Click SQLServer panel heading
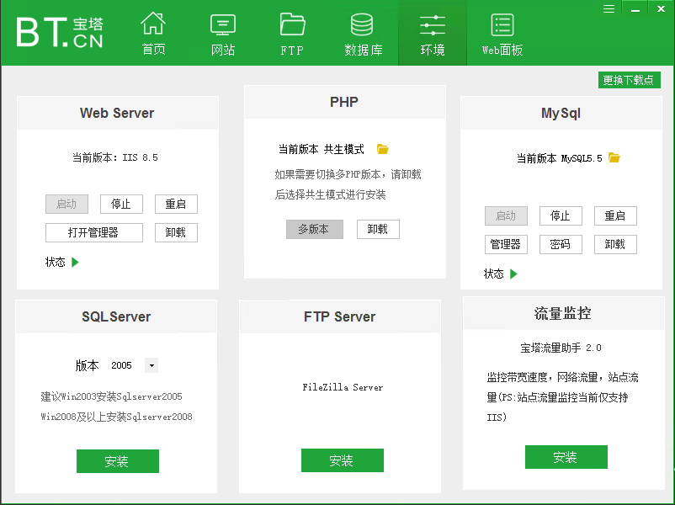This screenshot has height=505, width=675. [116, 316]
